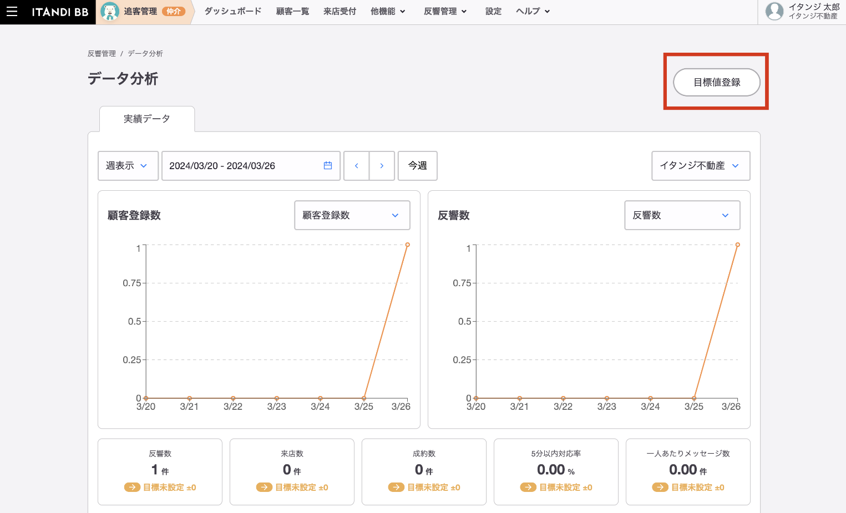Image resolution: width=846 pixels, height=513 pixels.
Task: Click データ分析 breadcrumb text
Action: tap(145, 54)
